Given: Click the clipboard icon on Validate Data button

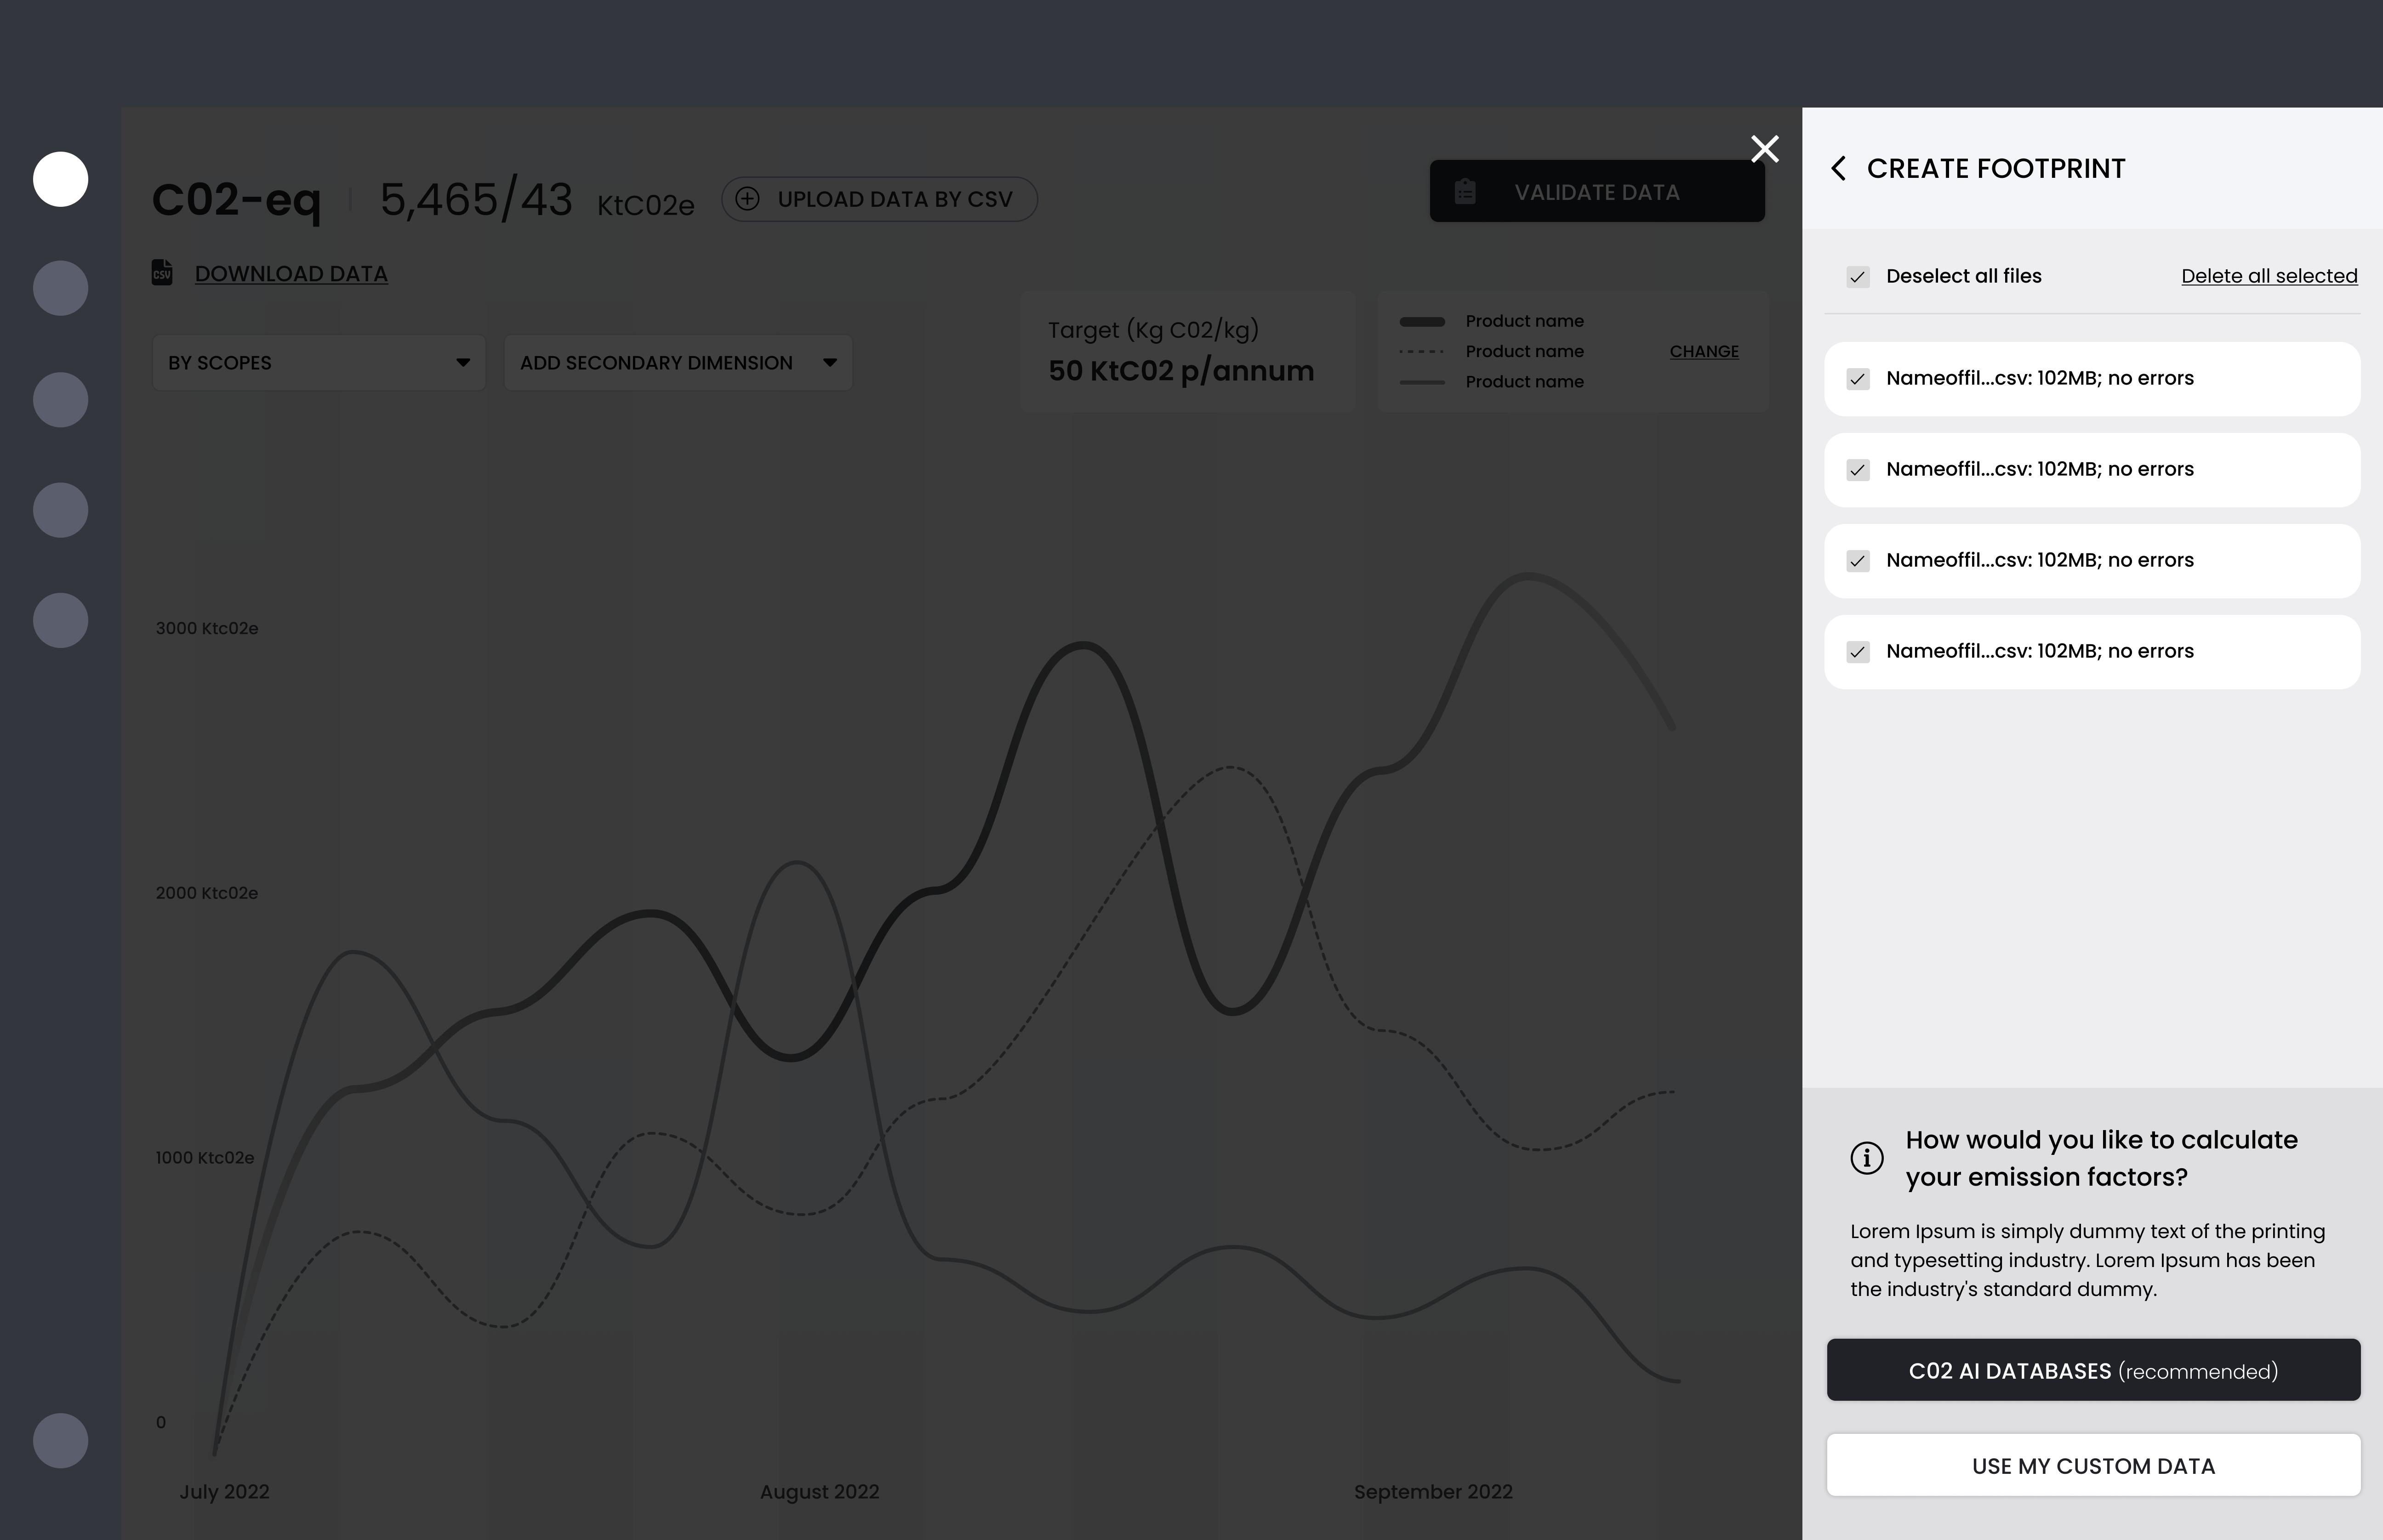Looking at the screenshot, I should click(1465, 192).
